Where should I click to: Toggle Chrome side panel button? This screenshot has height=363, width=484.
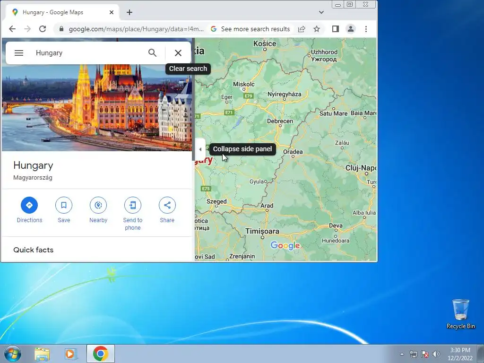[x=336, y=29]
